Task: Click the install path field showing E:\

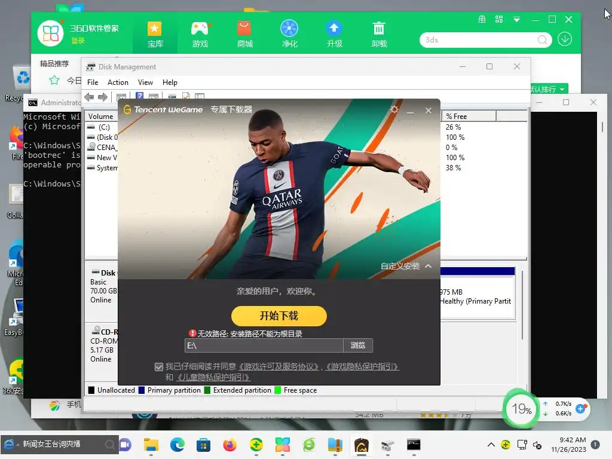Action: coord(264,345)
